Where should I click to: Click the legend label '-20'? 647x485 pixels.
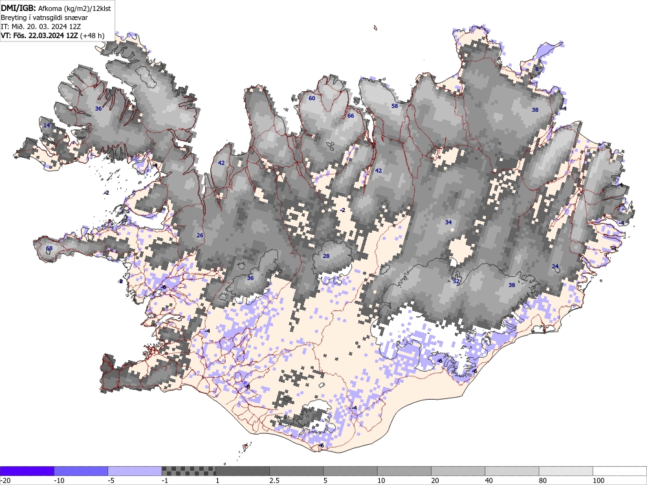coord(5,480)
